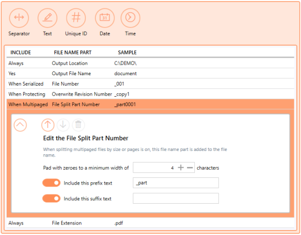Add a Unique ID part

coord(76,18)
